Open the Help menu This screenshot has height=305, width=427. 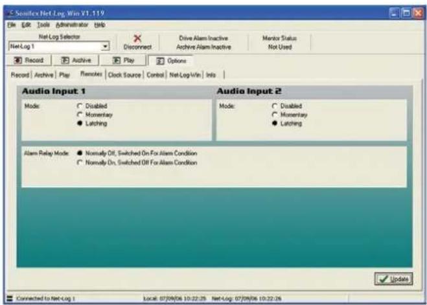click(x=100, y=25)
